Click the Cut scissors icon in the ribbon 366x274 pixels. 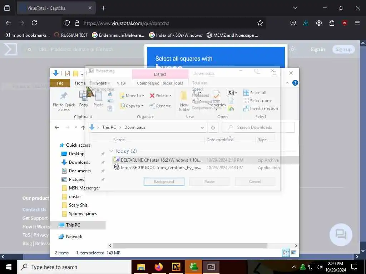coord(110,94)
